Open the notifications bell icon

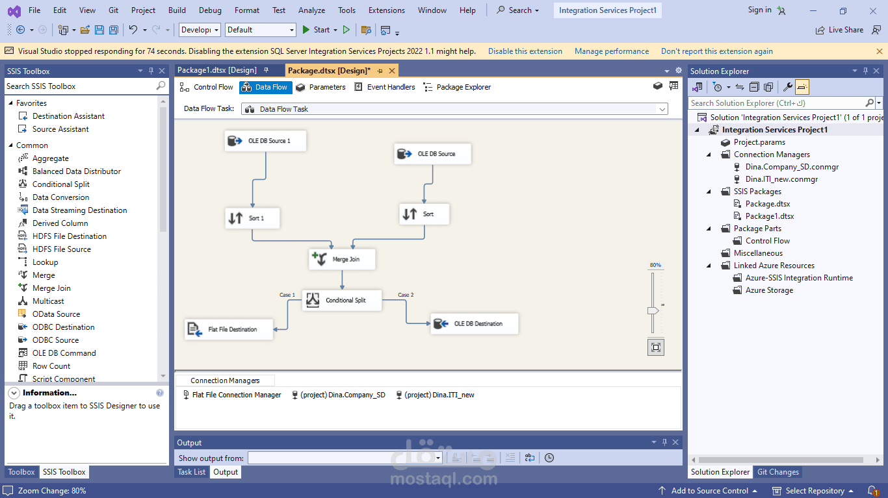pyautogui.click(x=873, y=491)
